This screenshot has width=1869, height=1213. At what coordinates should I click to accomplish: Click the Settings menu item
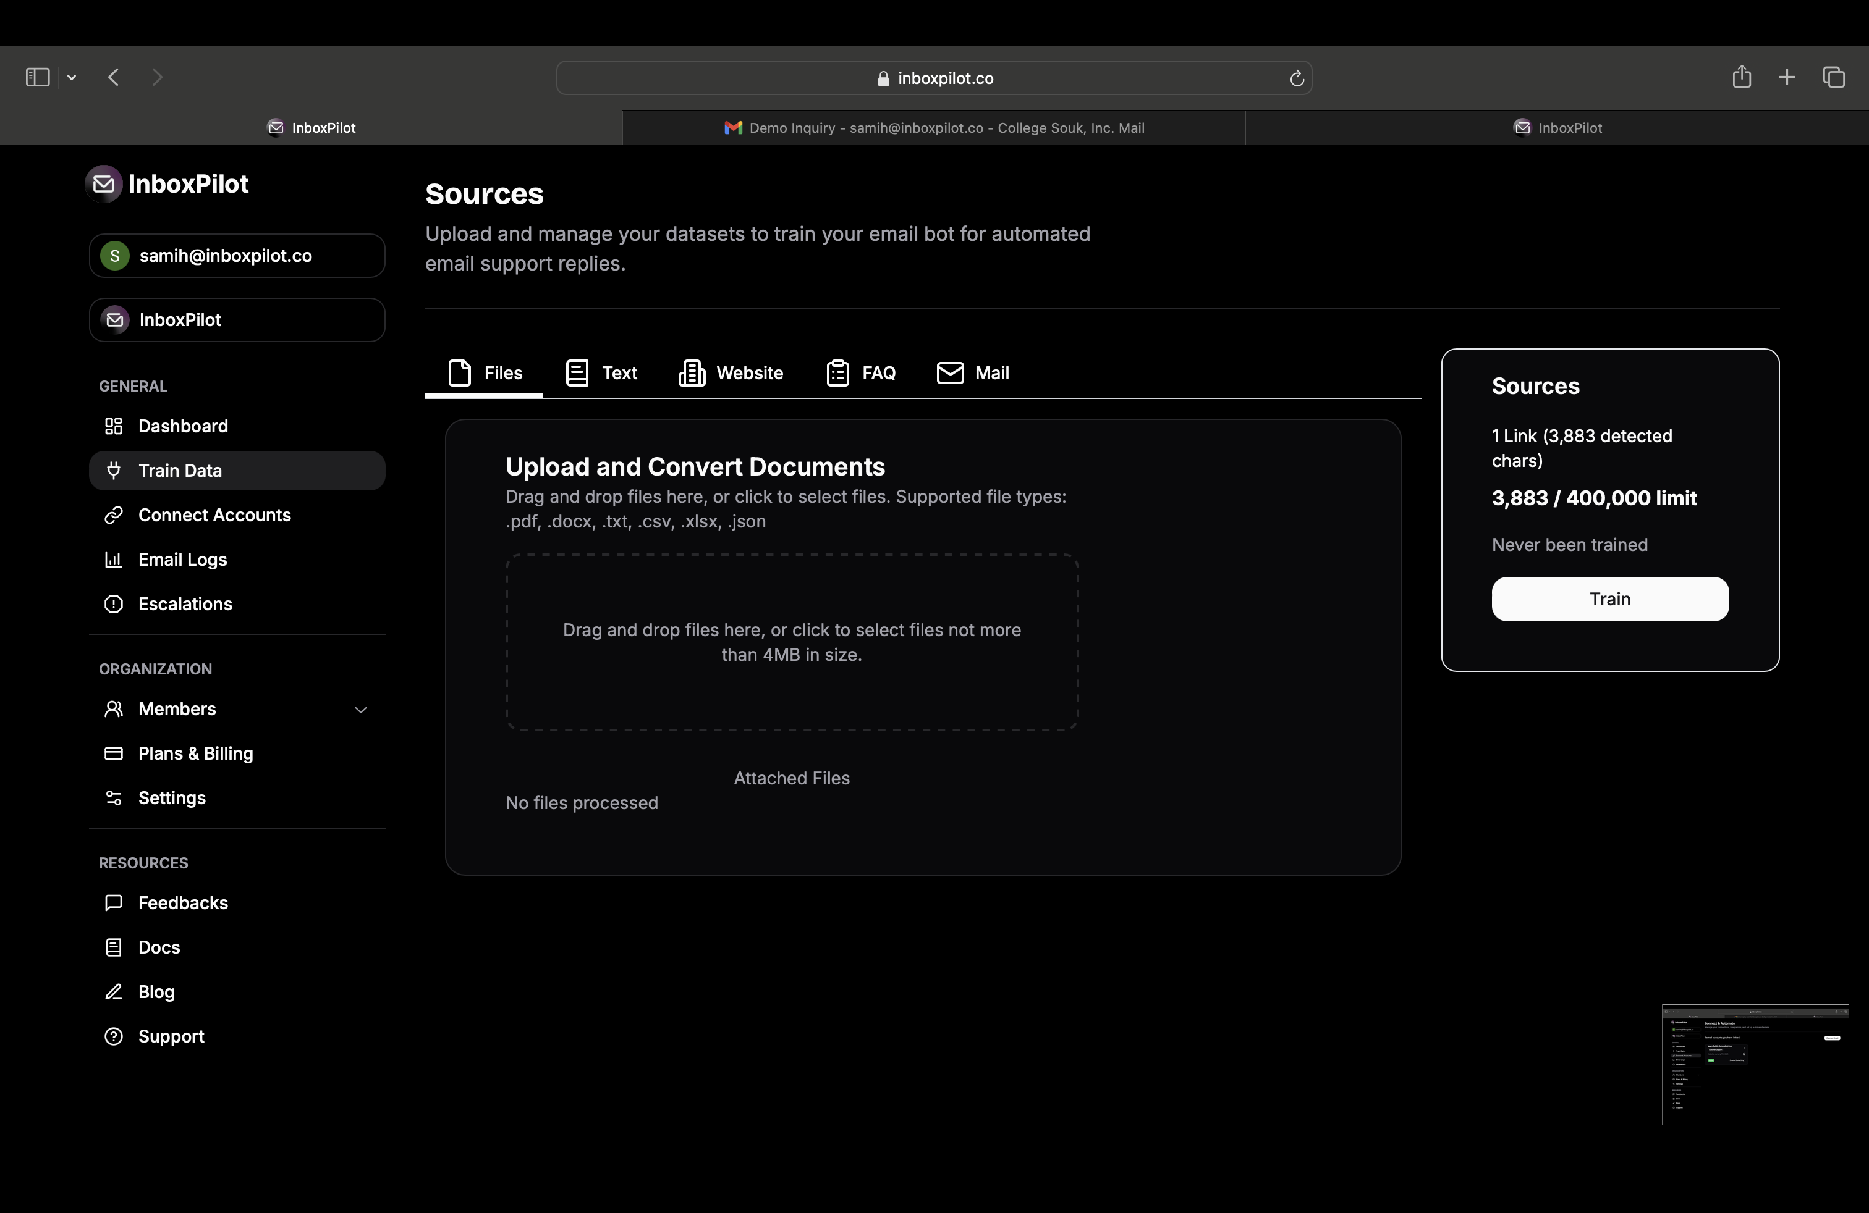coord(172,796)
